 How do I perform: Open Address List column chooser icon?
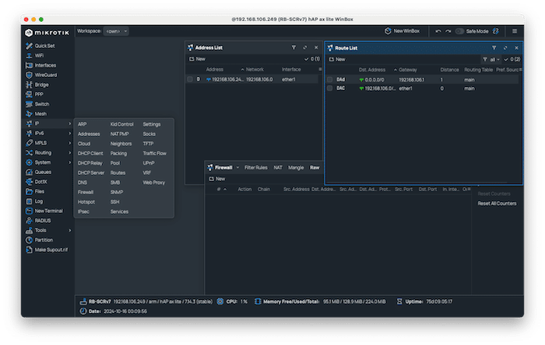320,69
